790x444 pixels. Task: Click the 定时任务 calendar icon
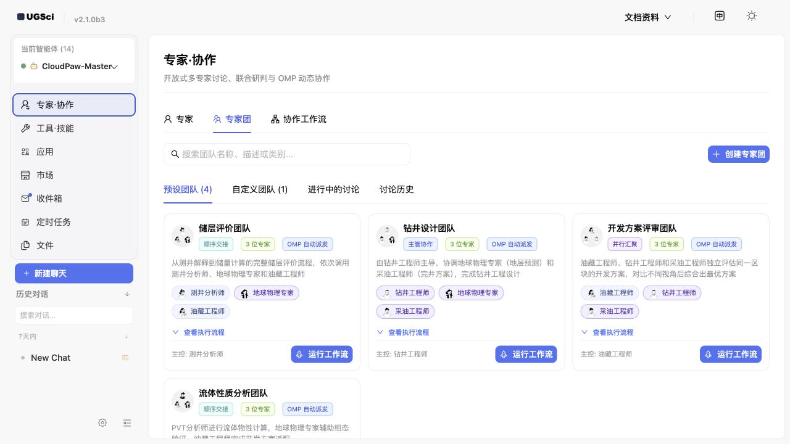click(x=25, y=222)
